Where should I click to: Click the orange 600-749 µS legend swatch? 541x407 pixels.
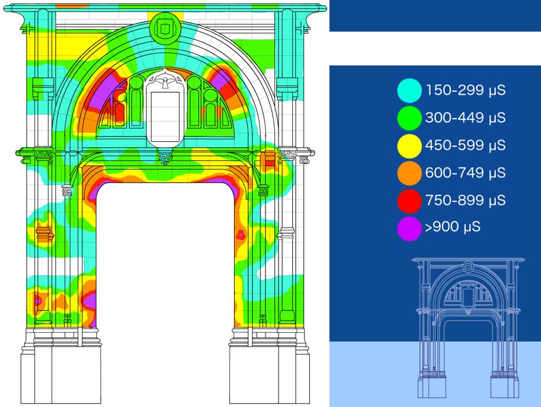[409, 173]
